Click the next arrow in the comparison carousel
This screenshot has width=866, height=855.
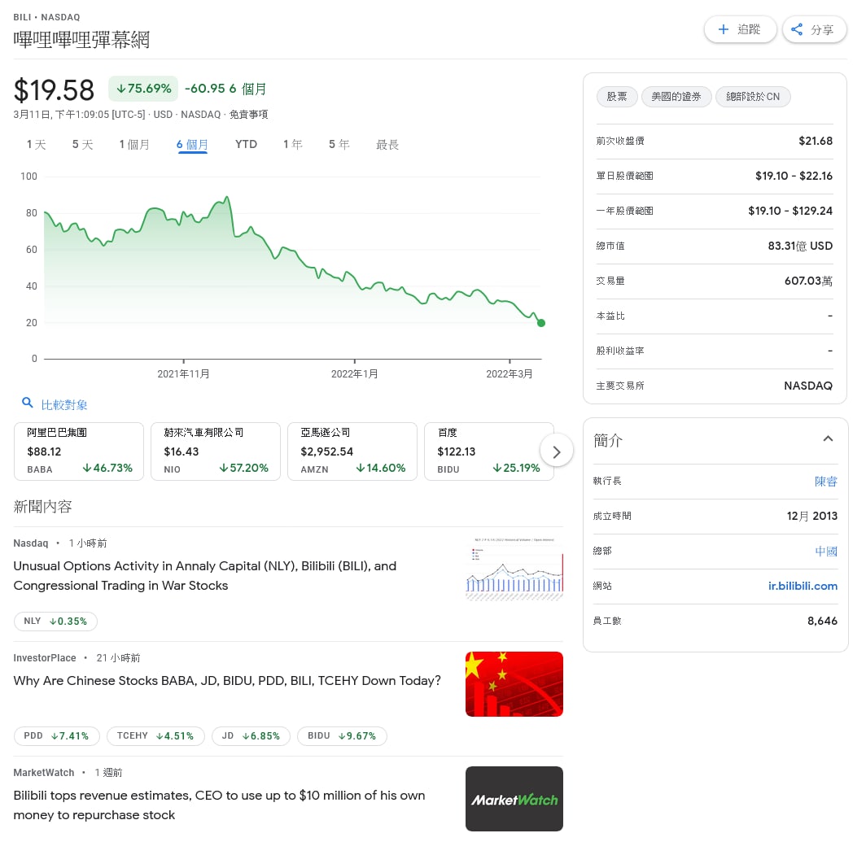coord(556,452)
